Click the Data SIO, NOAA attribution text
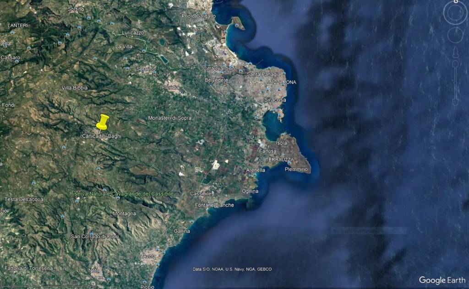 pyautogui.click(x=232, y=269)
